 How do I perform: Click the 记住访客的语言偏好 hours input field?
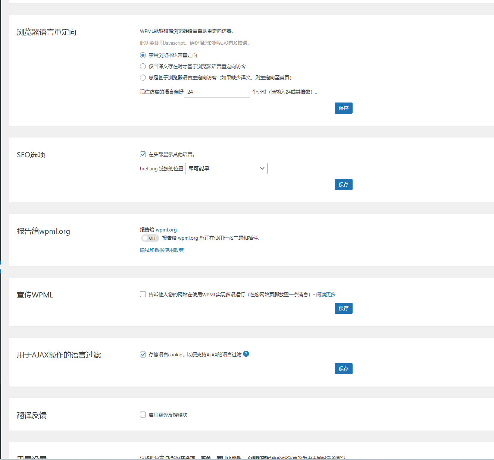(217, 92)
